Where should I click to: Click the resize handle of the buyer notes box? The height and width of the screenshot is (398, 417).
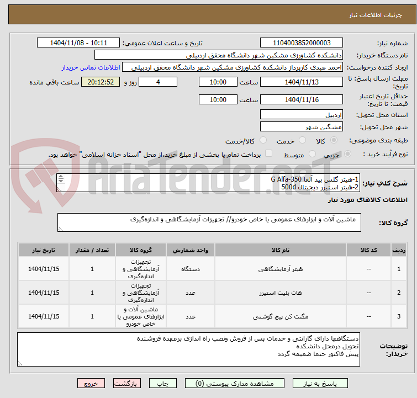point(20,364)
